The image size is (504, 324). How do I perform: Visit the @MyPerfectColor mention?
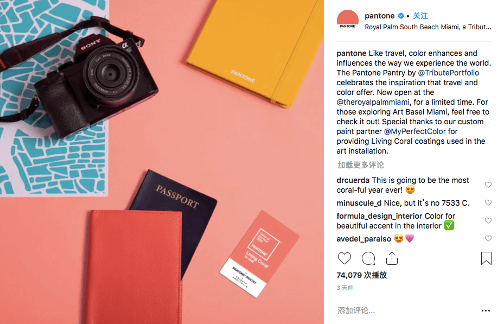pos(415,131)
